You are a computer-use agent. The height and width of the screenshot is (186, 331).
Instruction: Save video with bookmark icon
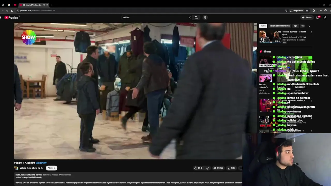click(241, 168)
